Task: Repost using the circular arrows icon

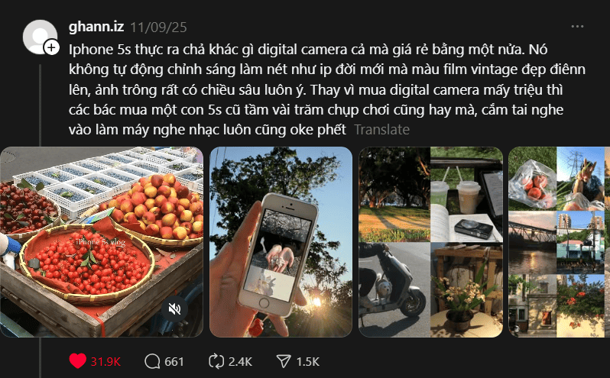Action: [x=216, y=361]
